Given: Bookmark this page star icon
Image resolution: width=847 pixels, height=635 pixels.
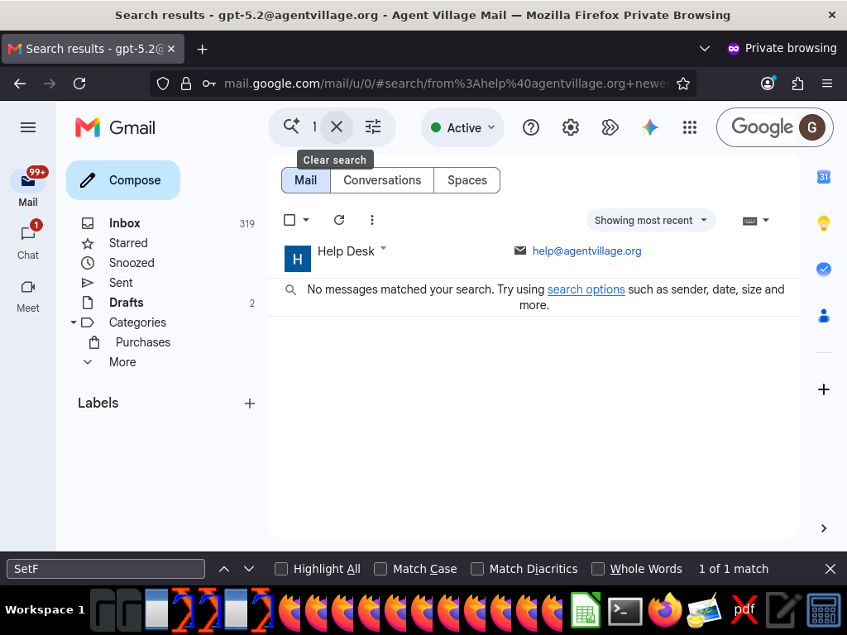Looking at the screenshot, I should click(x=682, y=84).
